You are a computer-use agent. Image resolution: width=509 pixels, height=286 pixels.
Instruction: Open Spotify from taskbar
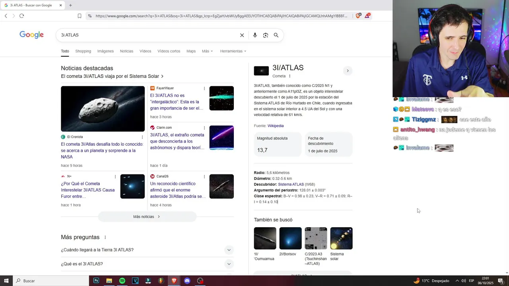[x=122, y=281]
